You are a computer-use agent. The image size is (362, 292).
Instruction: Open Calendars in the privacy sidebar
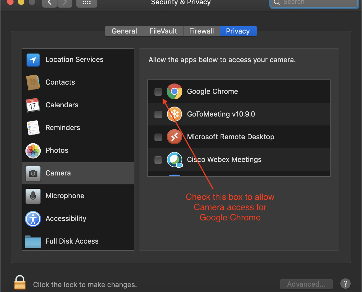[62, 105]
